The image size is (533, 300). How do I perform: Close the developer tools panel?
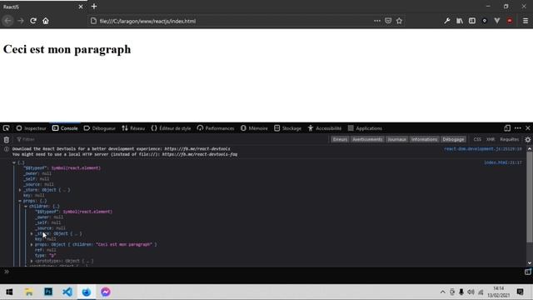click(528, 128)
